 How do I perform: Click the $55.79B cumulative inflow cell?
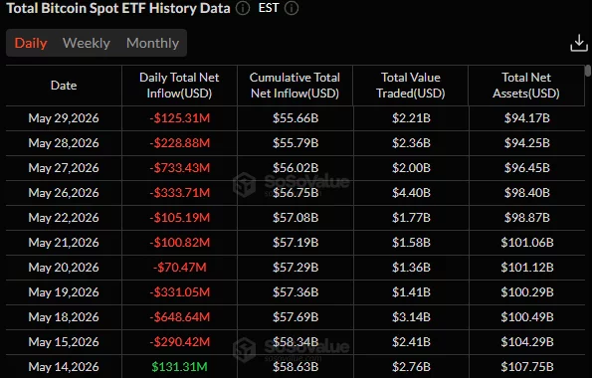tap(296, 143)
